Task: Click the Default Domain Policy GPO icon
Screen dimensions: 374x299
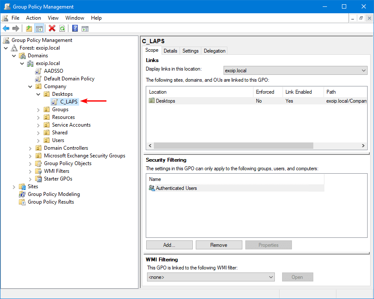Action: coord(38,79)
